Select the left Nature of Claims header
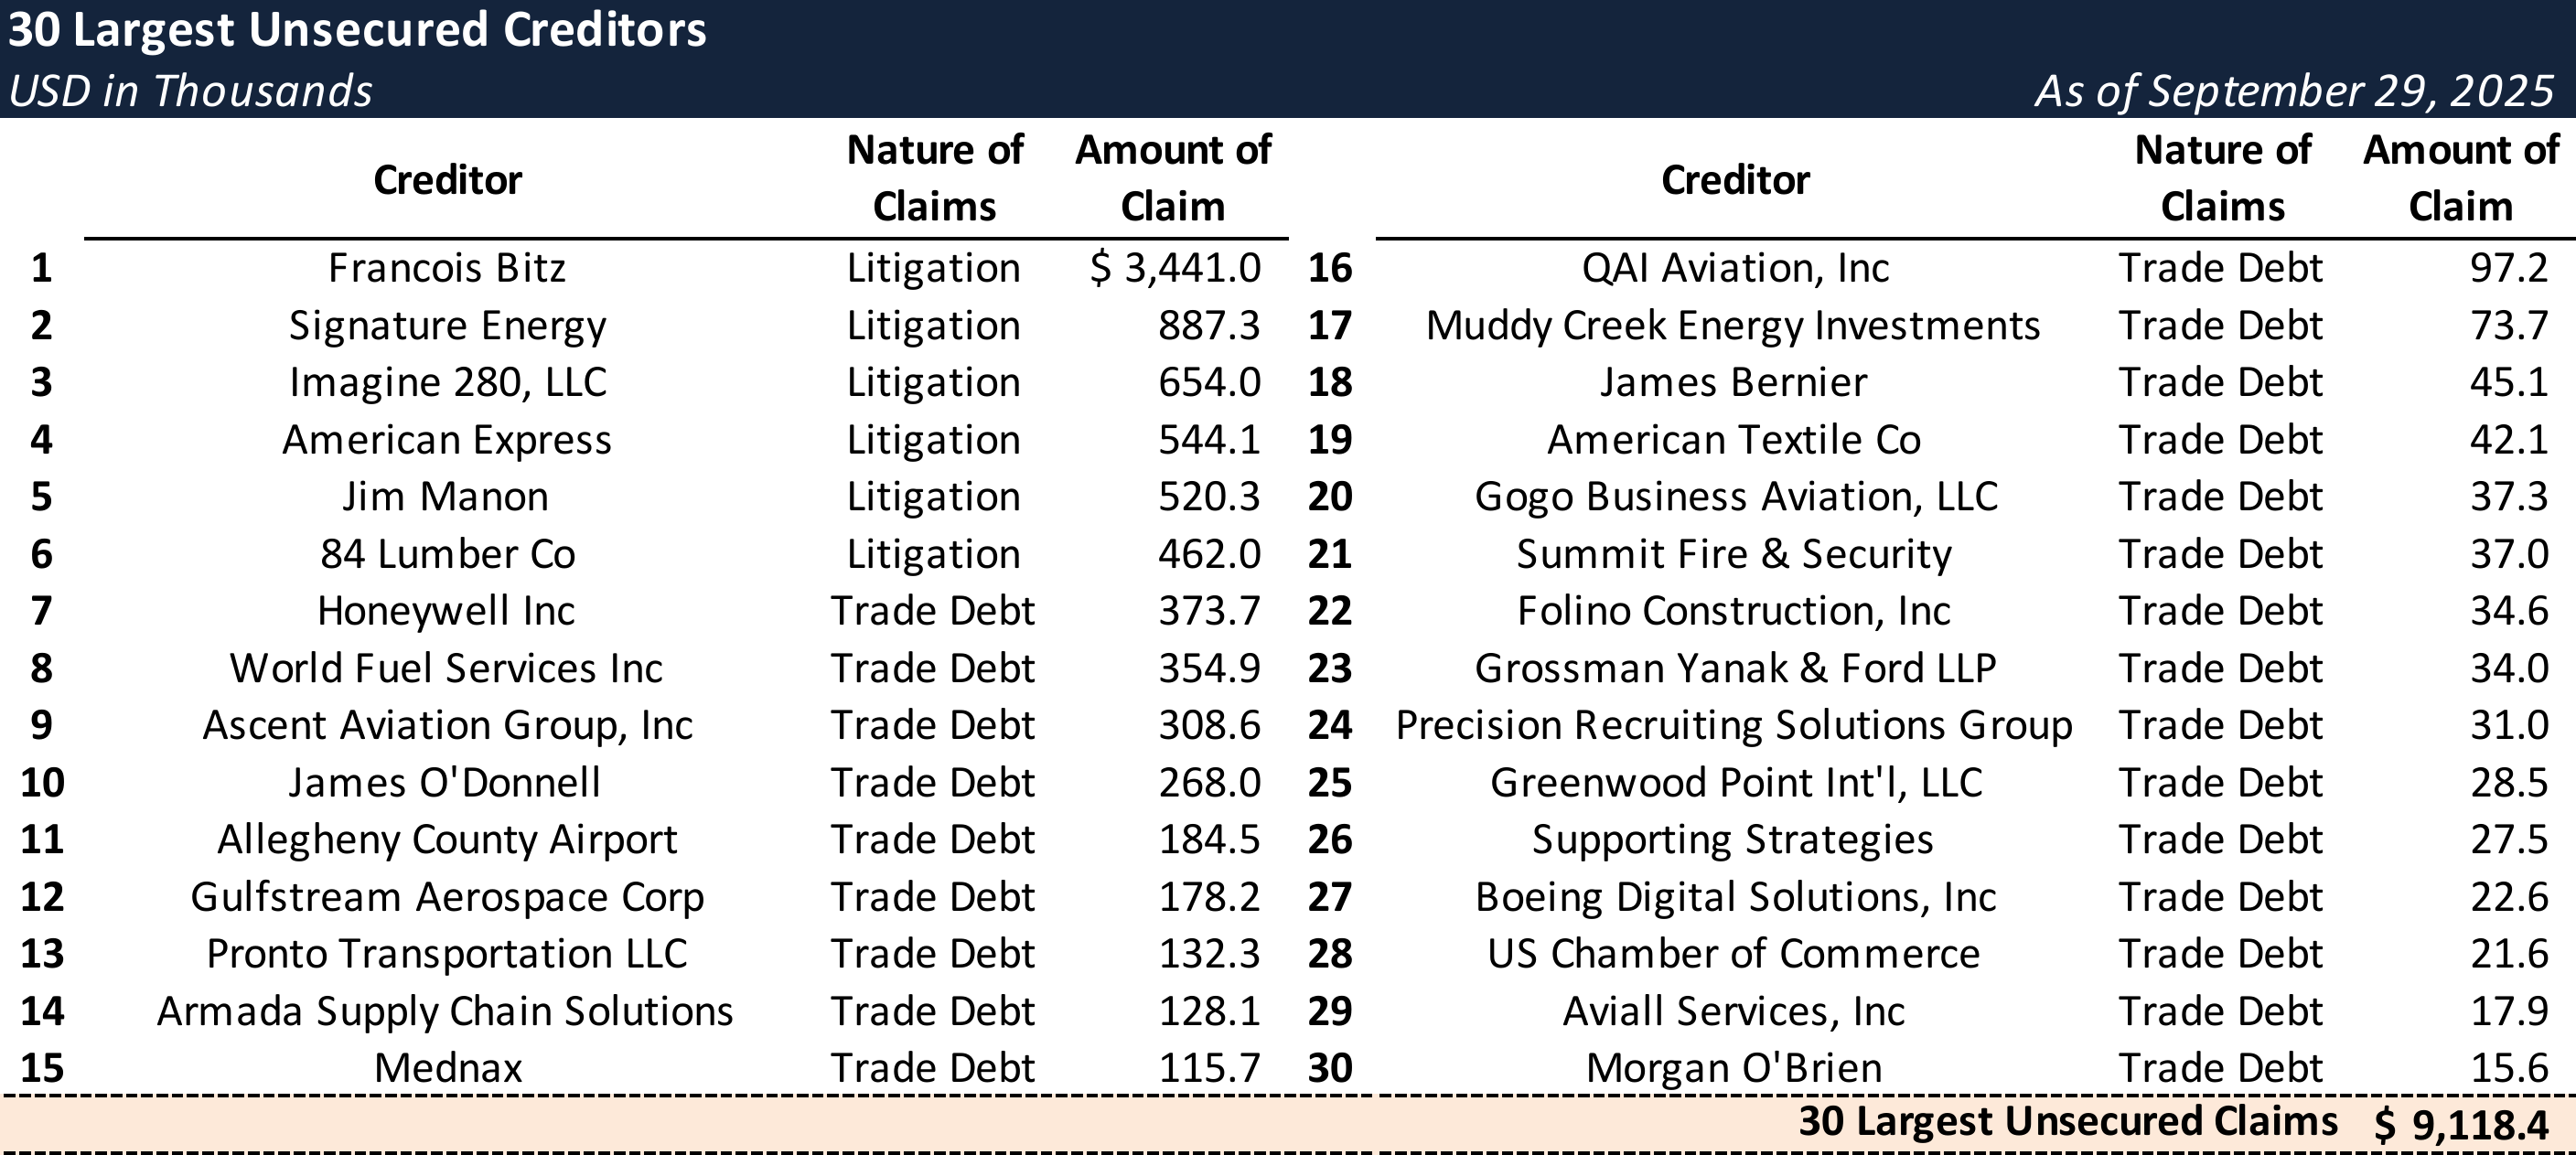This screenshot has height=1155, width=2576. (x=934, y=178)
